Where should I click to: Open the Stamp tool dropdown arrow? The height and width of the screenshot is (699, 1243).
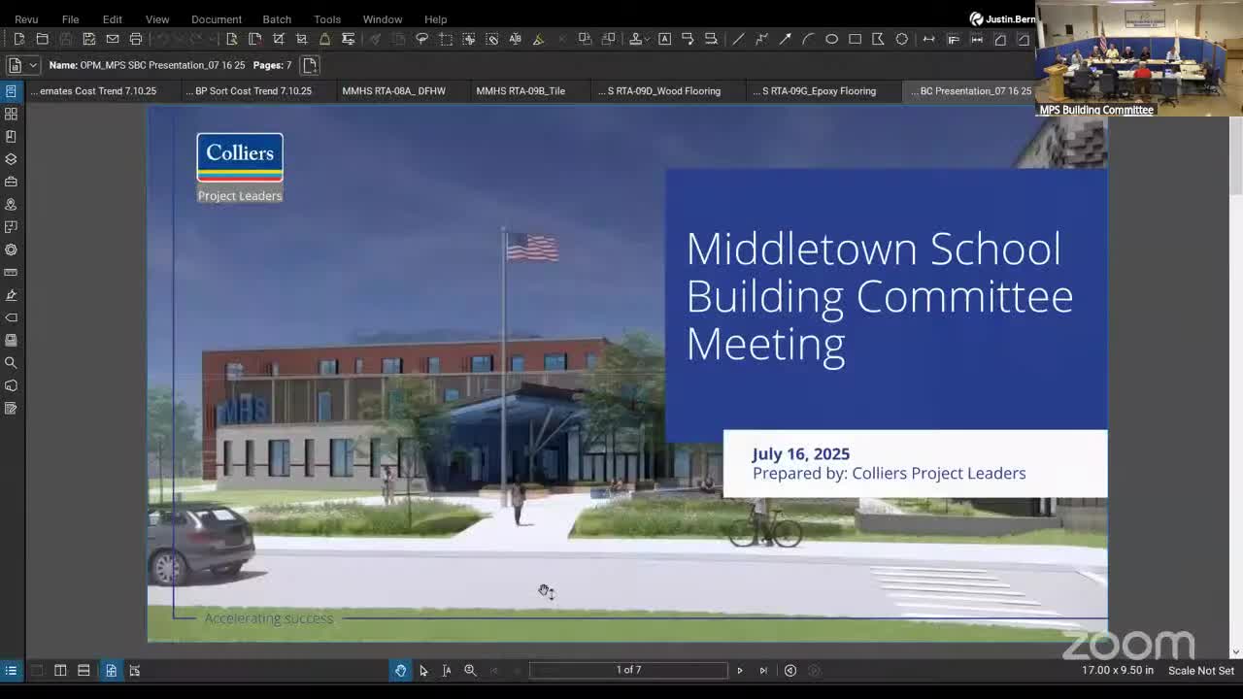(x=646, y=39)
